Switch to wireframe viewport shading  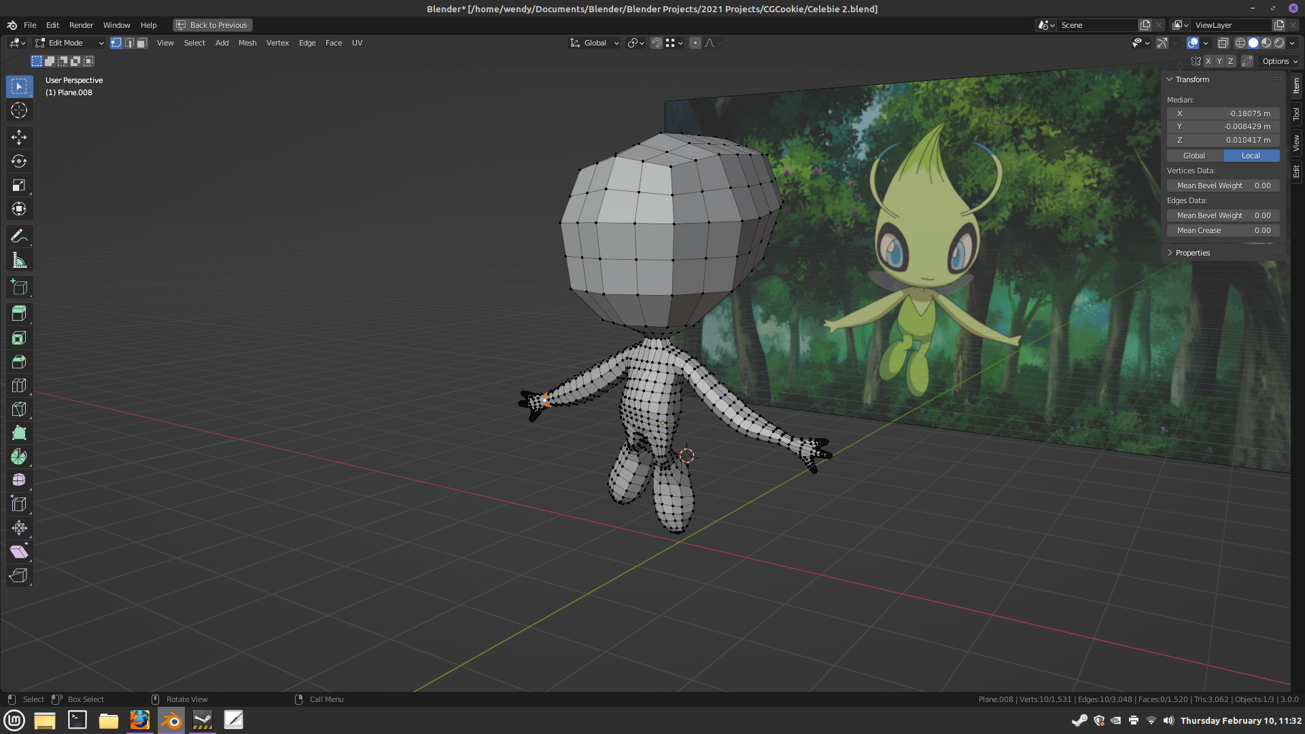(x=1240, y=43)
